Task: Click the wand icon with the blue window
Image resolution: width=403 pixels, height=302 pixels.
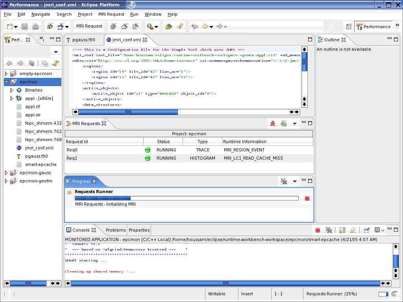Action: (x=61, y=26)
